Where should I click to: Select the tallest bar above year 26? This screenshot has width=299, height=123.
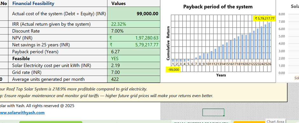tap(269, 41)
